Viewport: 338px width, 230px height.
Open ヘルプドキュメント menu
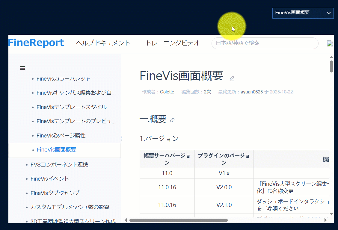103,43
